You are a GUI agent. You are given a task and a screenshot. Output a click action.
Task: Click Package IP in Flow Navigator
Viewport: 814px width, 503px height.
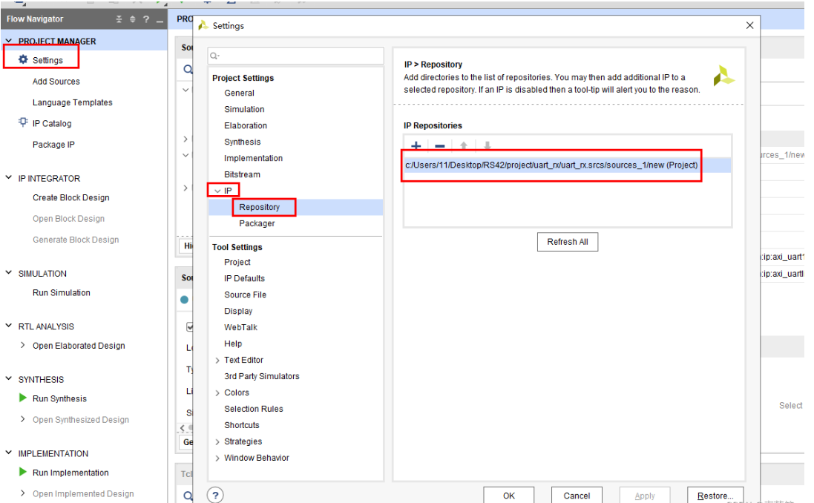tap(53, 145)
